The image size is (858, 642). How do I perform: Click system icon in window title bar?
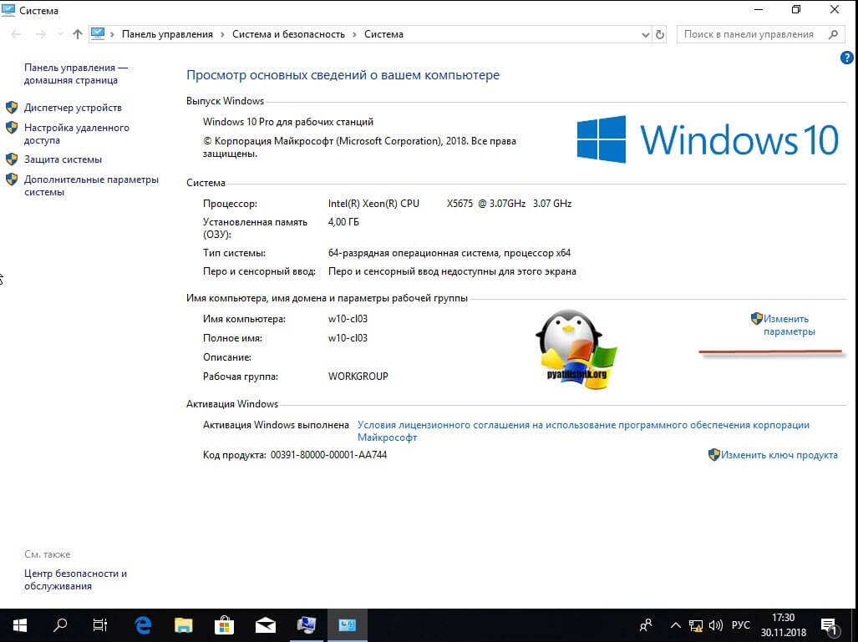(8, 10)
